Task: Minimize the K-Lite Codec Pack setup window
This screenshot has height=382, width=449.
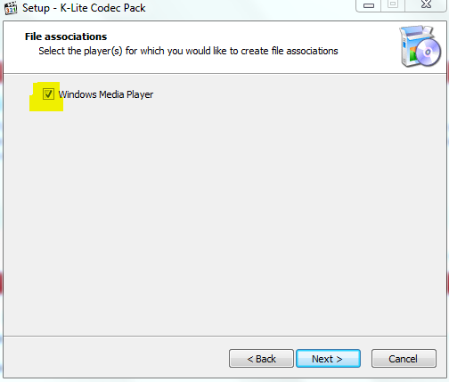Action: (368, 5)
